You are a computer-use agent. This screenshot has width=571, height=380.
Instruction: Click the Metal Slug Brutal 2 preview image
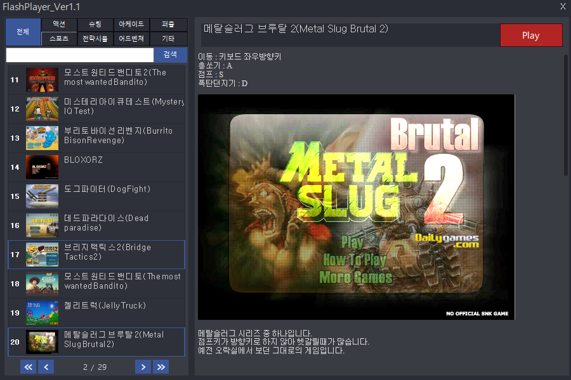tap(356, 207)
